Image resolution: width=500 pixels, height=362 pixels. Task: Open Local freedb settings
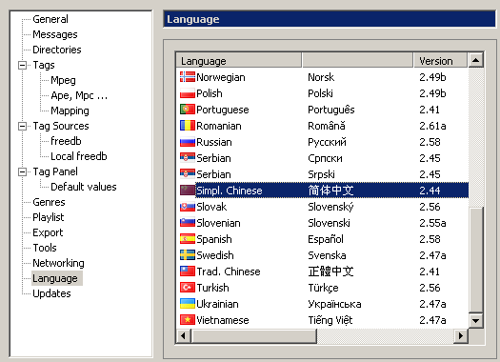click(x=79, y=156)
